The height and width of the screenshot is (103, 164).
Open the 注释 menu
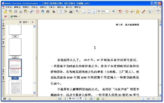click(x=43, y=7)
